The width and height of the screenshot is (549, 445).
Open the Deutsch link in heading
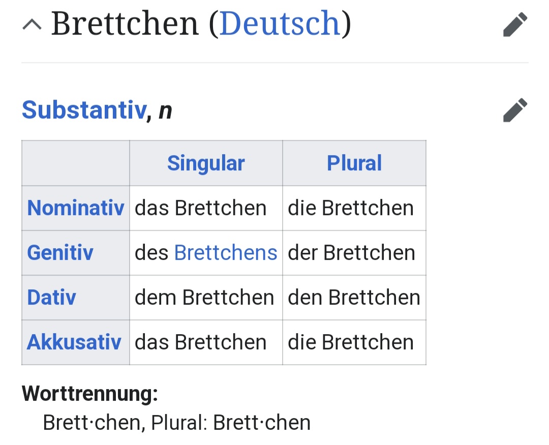(280, 24)
